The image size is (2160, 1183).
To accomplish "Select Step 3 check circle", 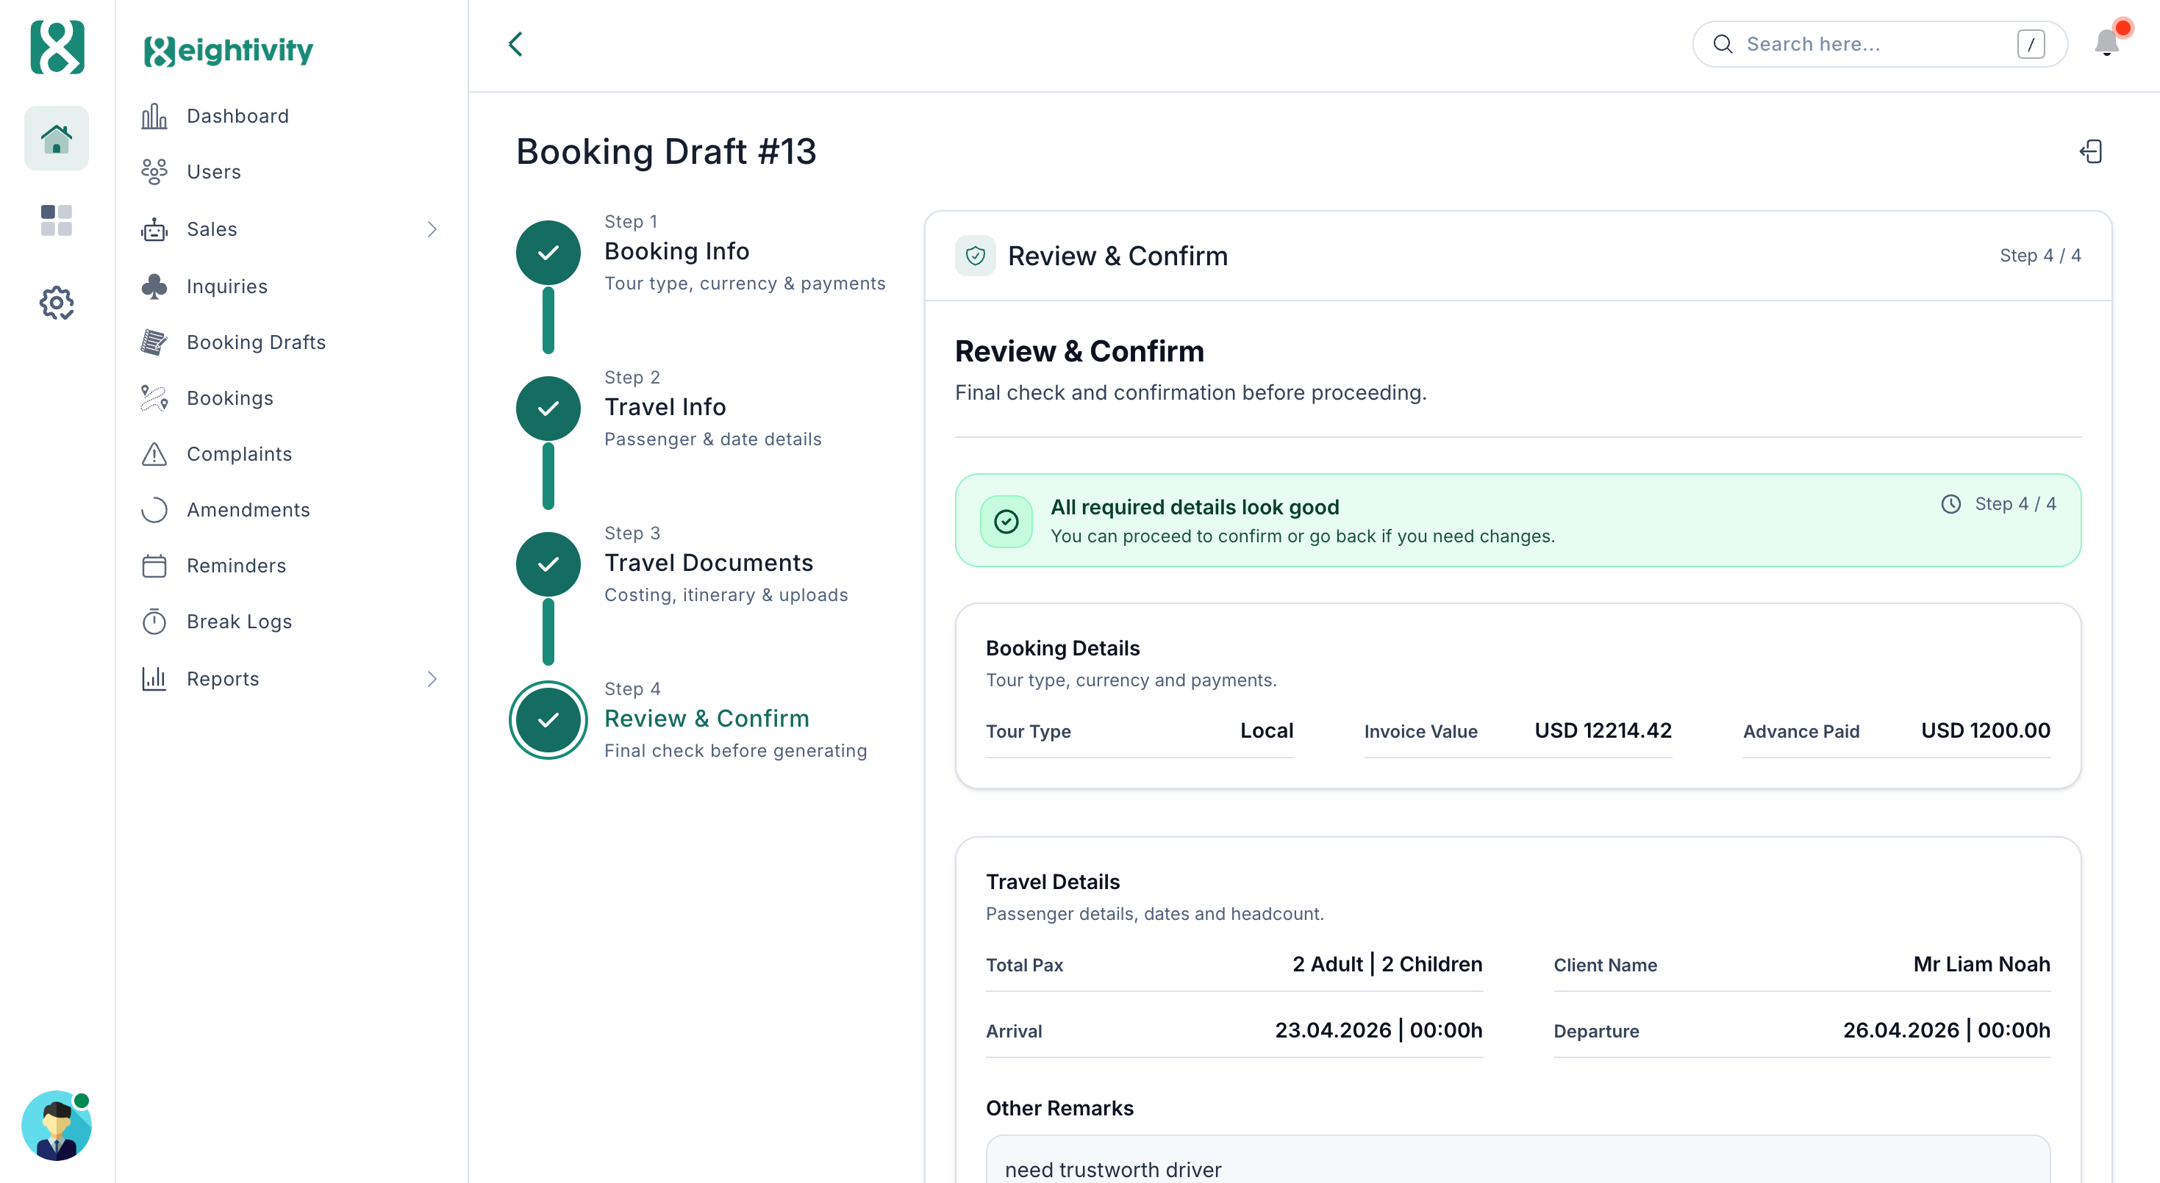I will 548,565.
